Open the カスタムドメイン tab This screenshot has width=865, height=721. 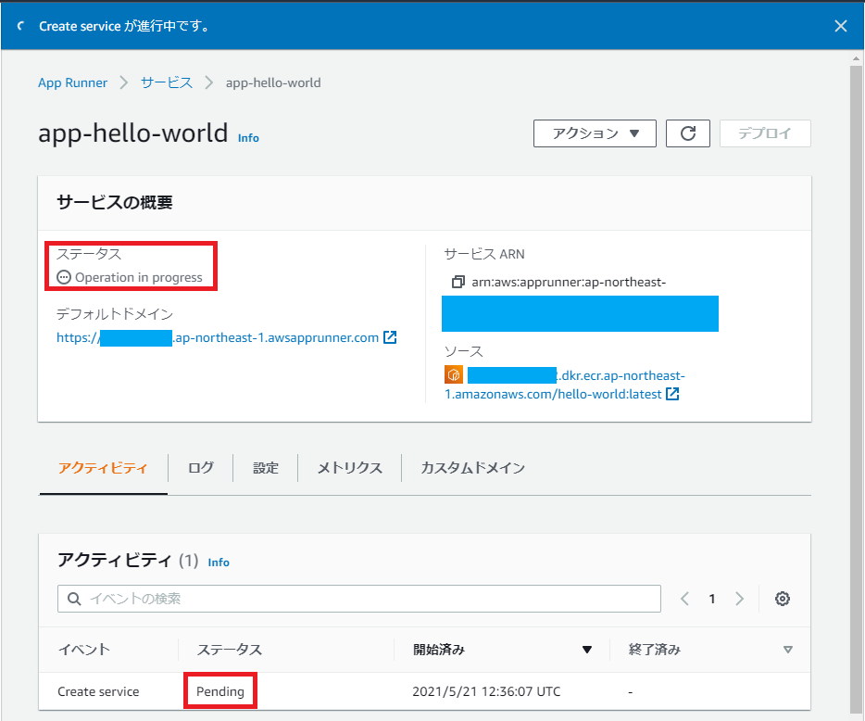click(x=472, y=468)
